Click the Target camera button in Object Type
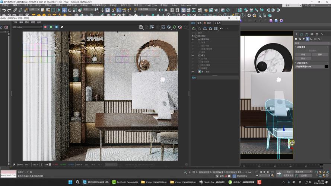 coord(320,54)
